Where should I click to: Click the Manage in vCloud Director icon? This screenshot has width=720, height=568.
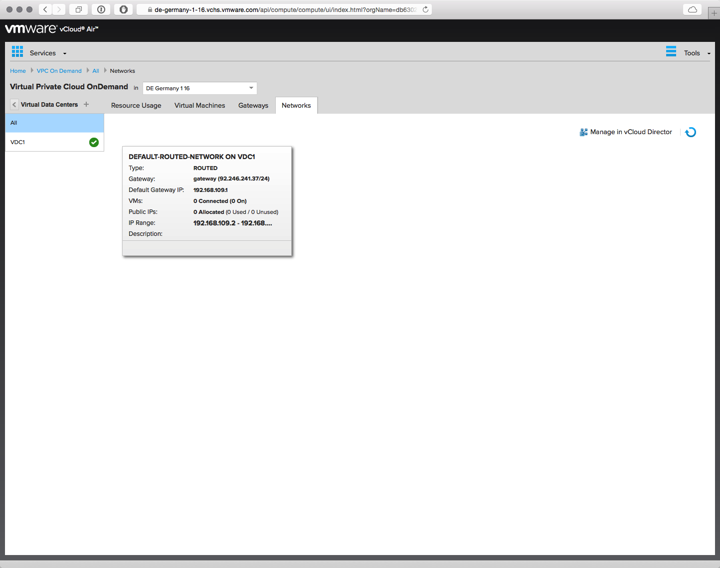coord(583,132)
